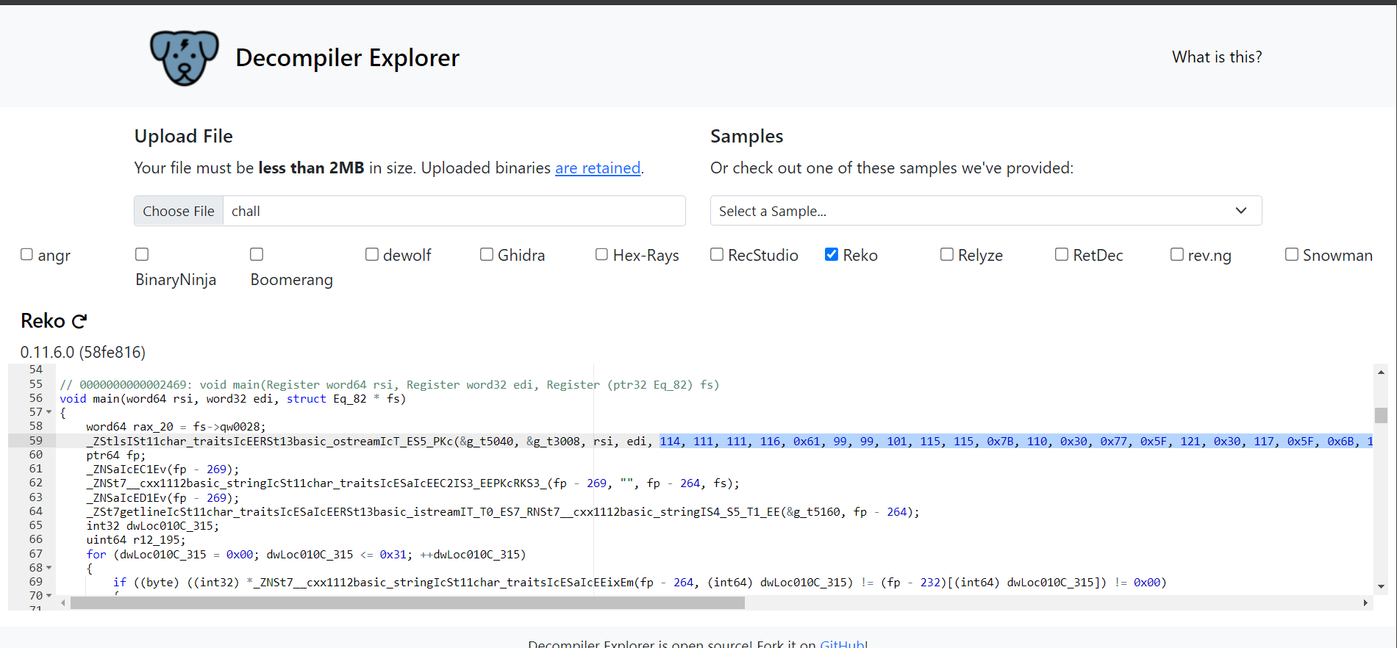Open the GitHub link in footer
This screenshot has width=1397, height=648.
[x=843, y=644]
